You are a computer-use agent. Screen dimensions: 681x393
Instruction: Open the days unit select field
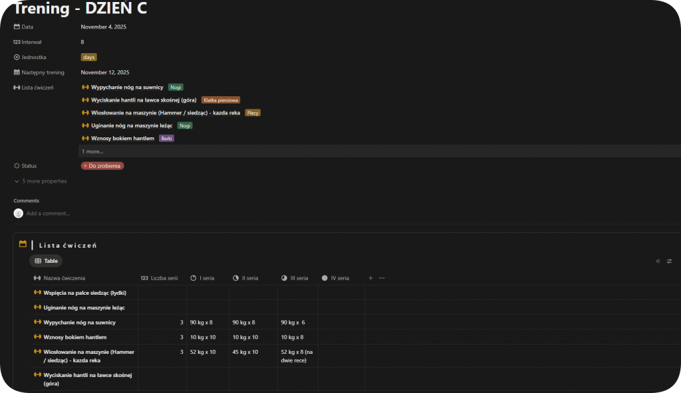88,57
